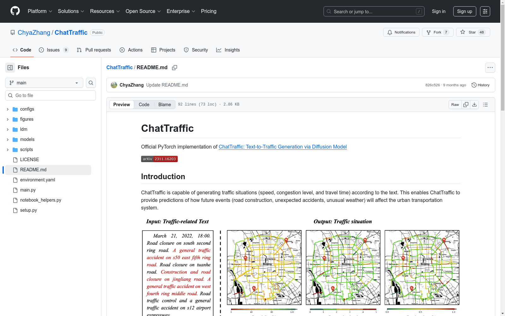Screen dimensions: 505x316
Task: Open the GitHub homepage logo
Action: pyautogui.click(x=15, y=11)
